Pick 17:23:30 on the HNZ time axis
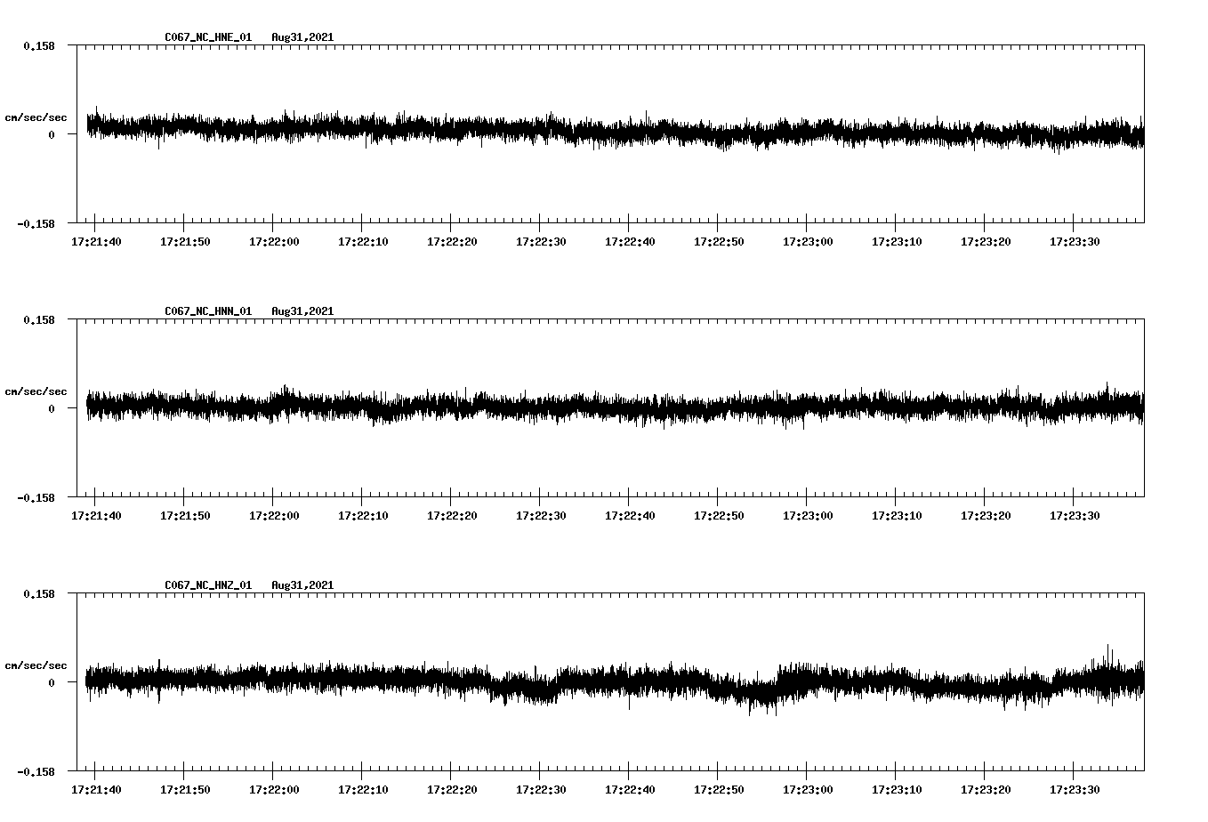The image size is (1208, 822). pos(1075,789)
